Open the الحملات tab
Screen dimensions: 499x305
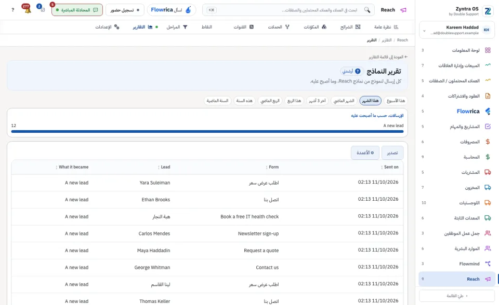(x=279, y=27)
